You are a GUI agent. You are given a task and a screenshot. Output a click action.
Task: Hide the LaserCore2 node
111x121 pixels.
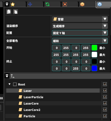105,110
